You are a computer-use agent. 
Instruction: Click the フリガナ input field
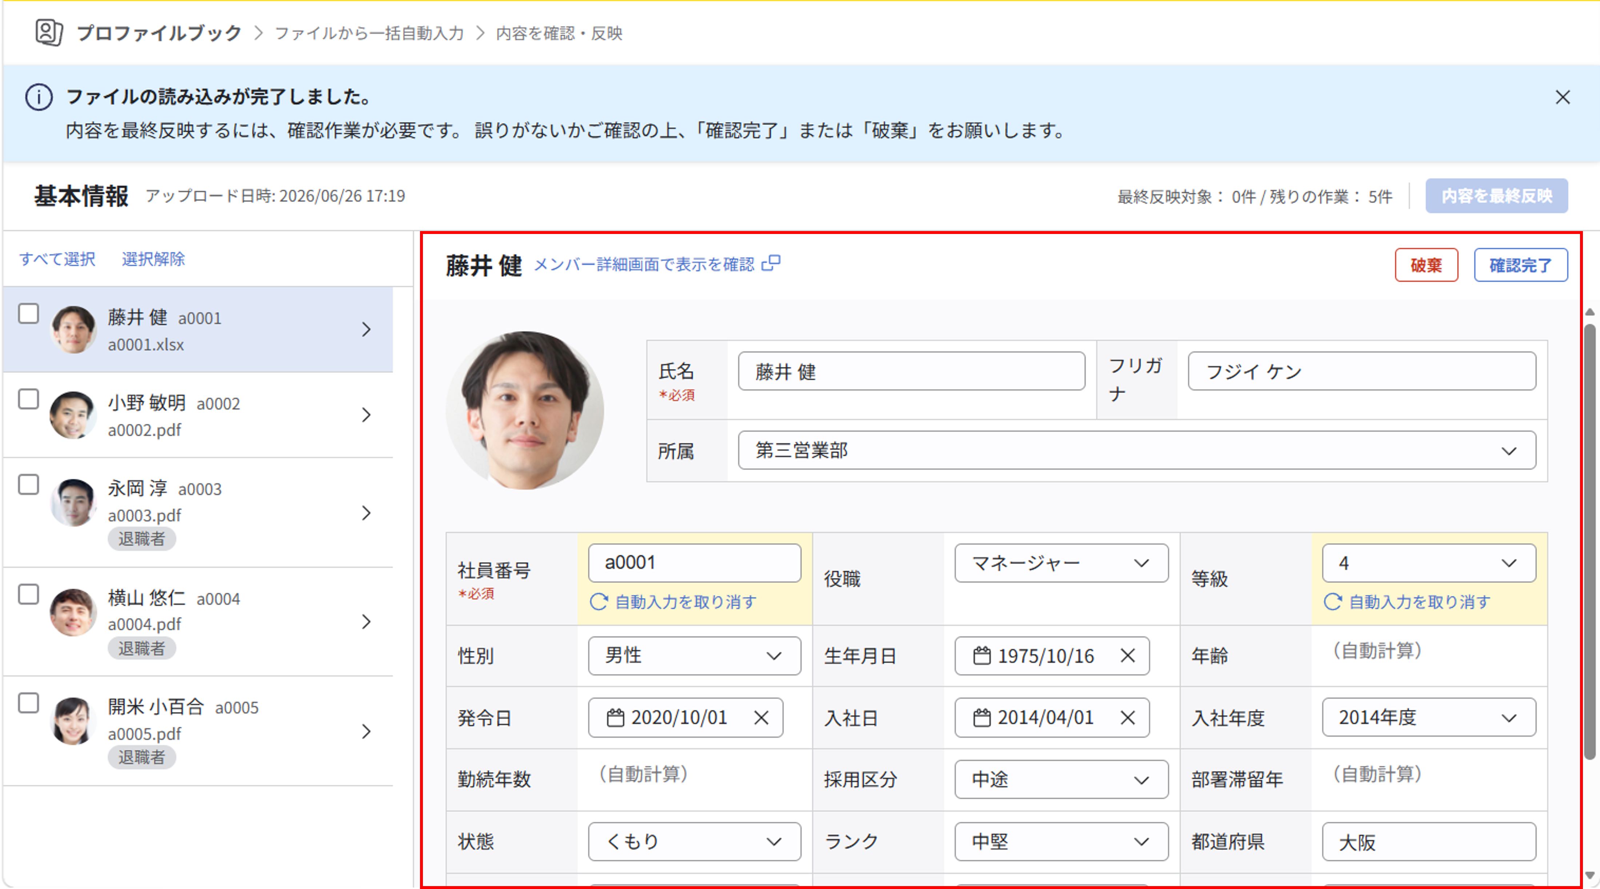coord(1361,372)
